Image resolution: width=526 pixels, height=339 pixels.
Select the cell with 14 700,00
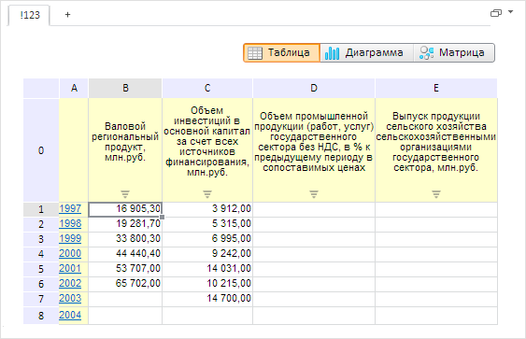coord(207,299)
